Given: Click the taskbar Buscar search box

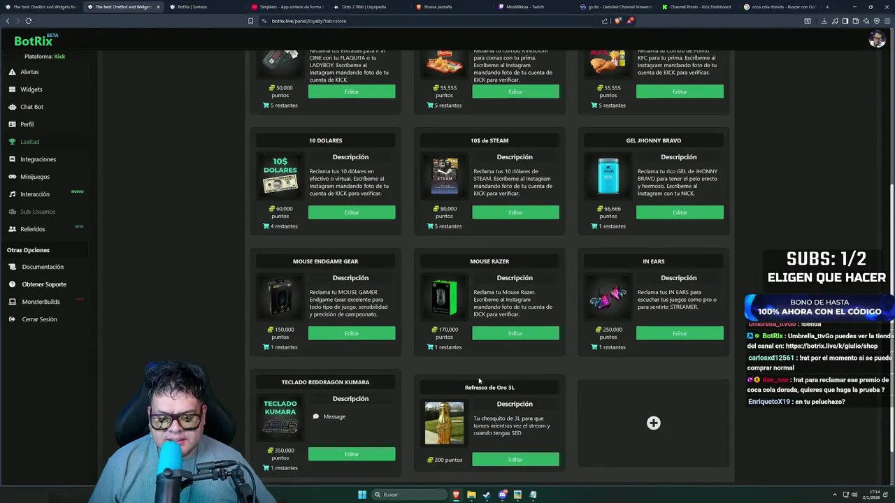Looking at the screenshot, I should [409, 495].
